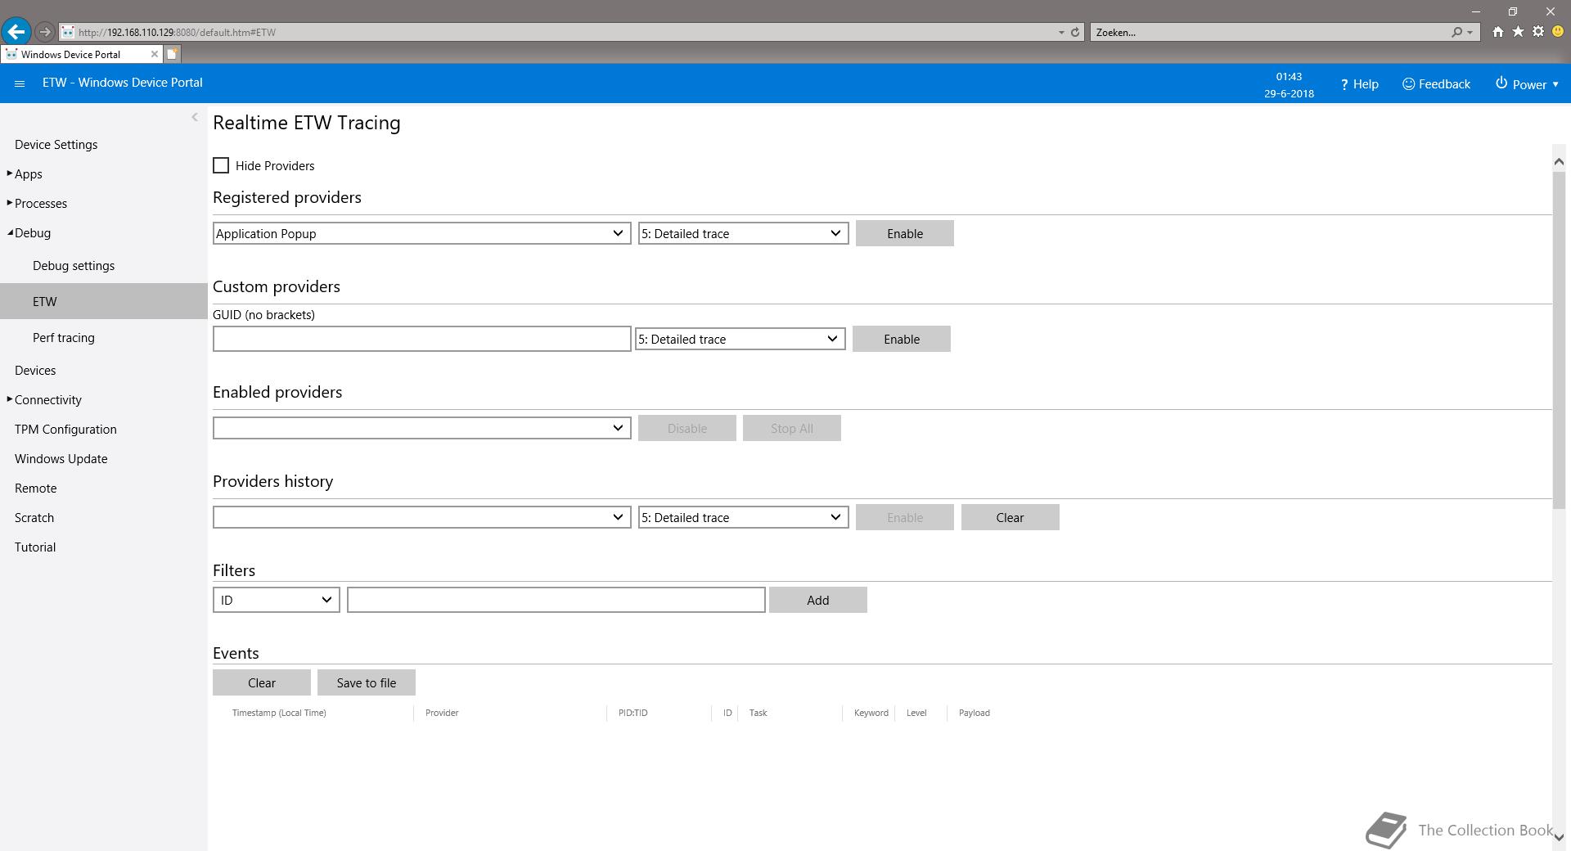1571x851 pixels.
Task: Save events to file
Action: [x=367, y=682]
